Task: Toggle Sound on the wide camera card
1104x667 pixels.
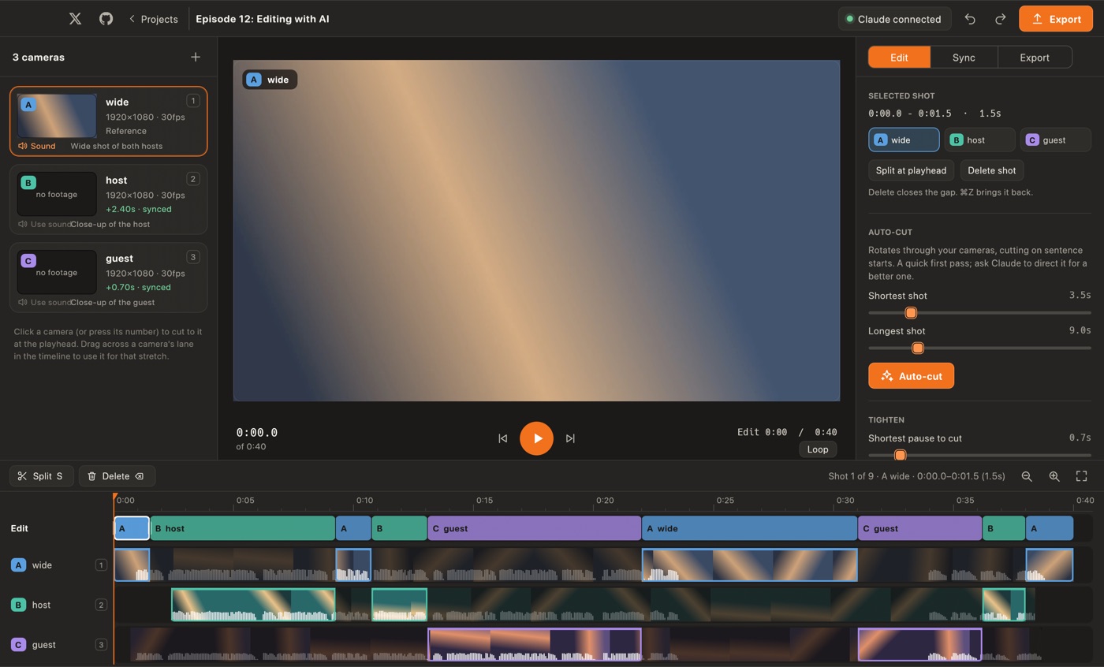Action: (37, 147)
